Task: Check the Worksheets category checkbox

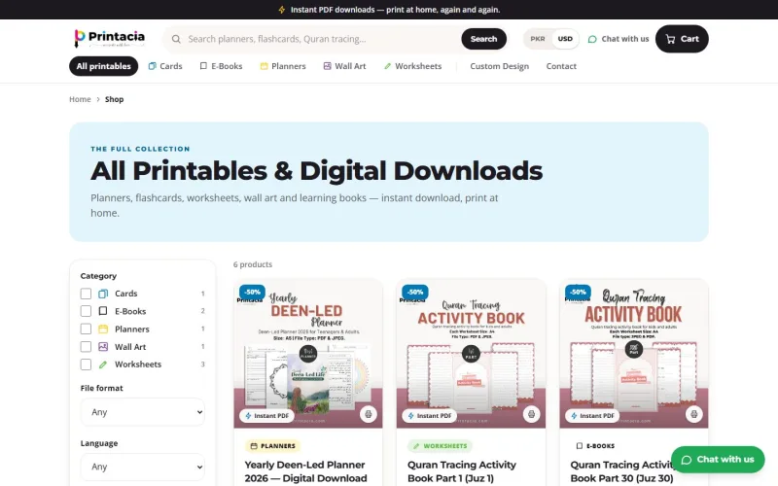Action: click(86, 364)
